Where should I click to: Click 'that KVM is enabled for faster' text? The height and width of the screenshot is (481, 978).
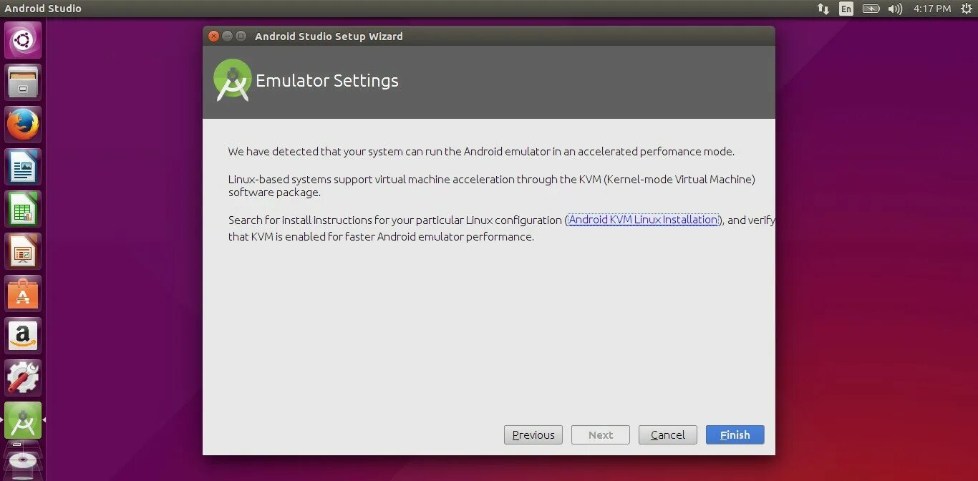tap(381, 237)
